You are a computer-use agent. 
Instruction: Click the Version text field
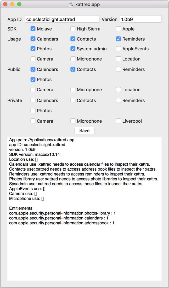(x=140, y=19)
